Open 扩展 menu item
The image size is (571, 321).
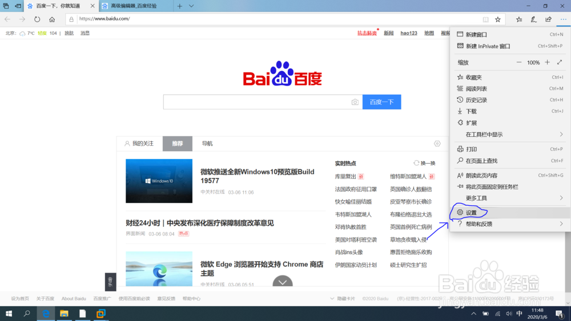[510, 123]
